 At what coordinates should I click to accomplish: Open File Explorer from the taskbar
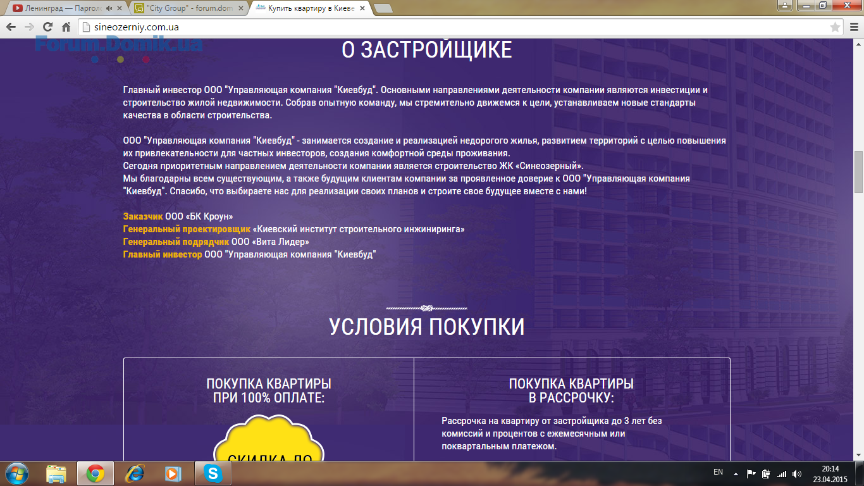click(x=56, y=473)
